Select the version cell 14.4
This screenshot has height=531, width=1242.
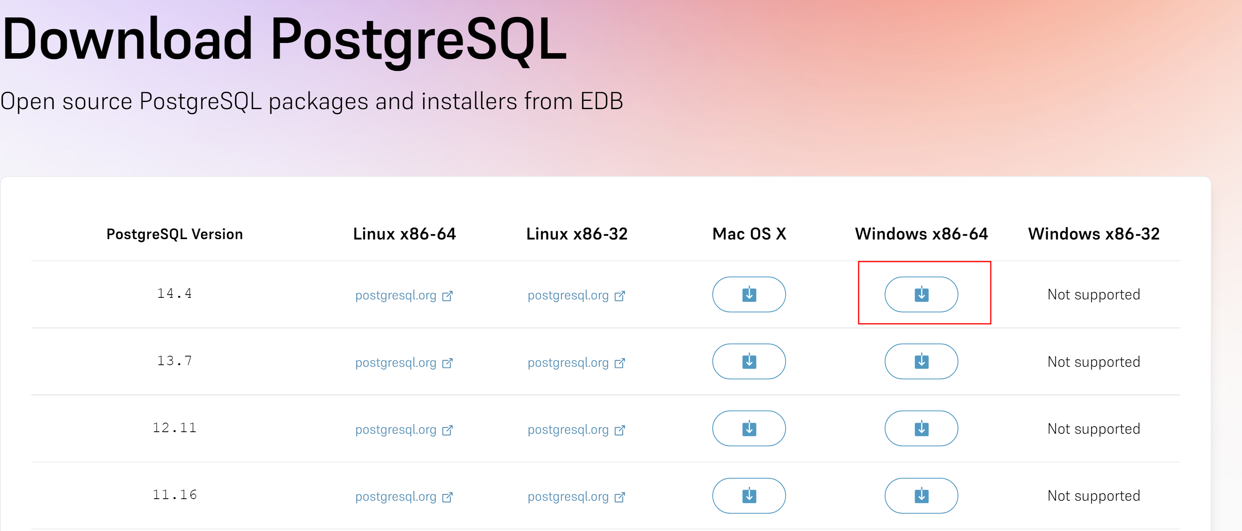(175, 293)
